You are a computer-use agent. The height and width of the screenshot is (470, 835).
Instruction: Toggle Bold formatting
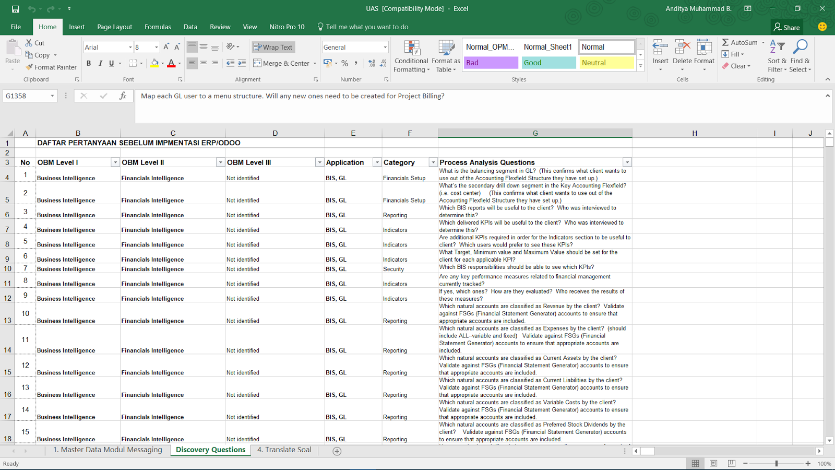coord(89,63)
